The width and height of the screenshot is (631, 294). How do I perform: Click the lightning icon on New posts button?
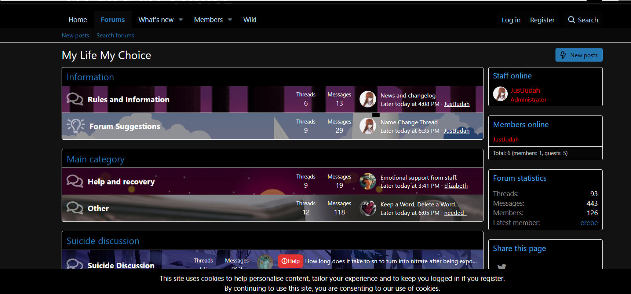coord(563,55)
